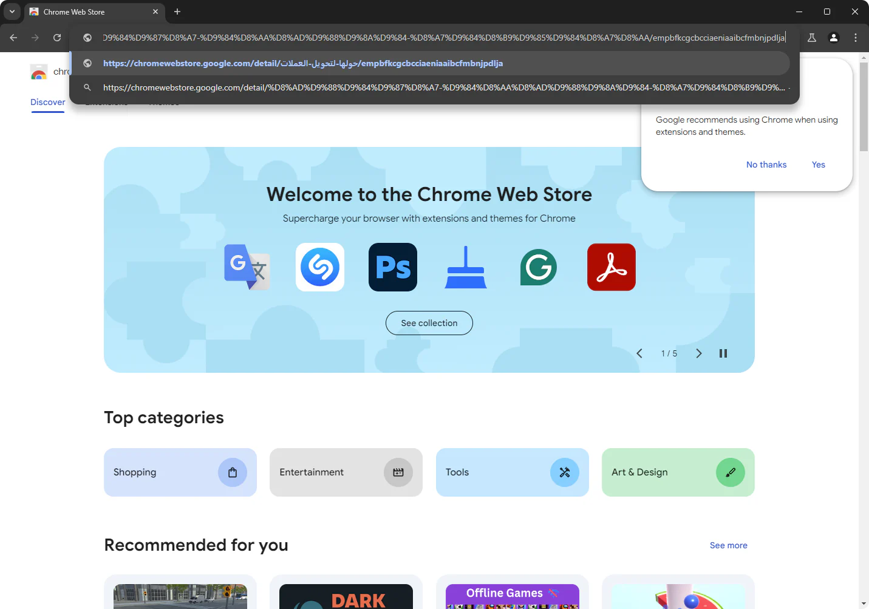Minimize the Chrome window

click(x=799, y=12)
